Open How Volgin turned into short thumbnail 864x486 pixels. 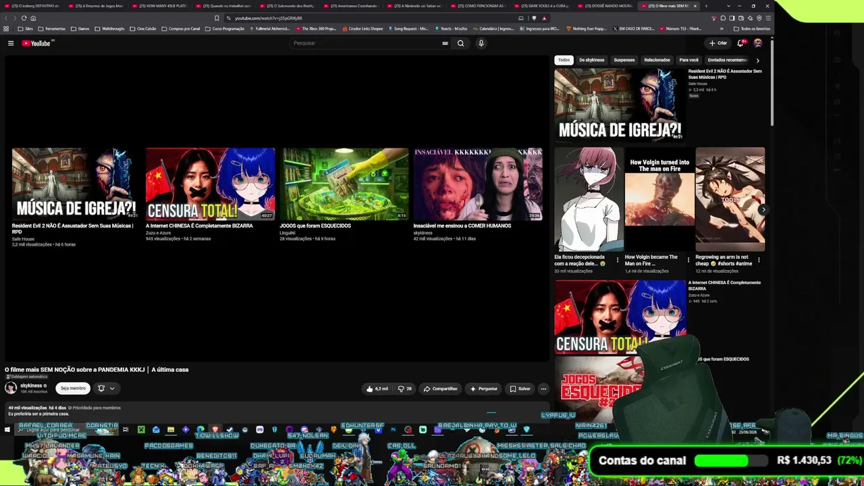tap(659, 199)
